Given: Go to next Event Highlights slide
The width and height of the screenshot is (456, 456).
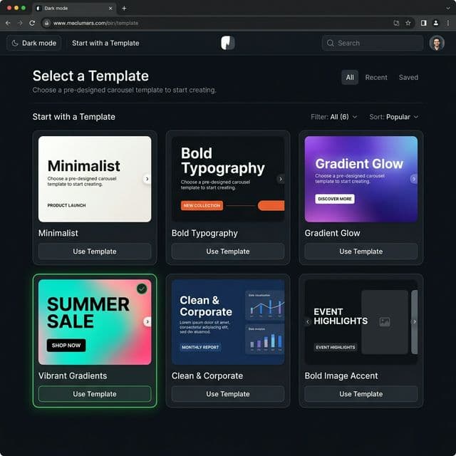Looking at the screenshot, I should pyautogui.click(x=415, y=321).
